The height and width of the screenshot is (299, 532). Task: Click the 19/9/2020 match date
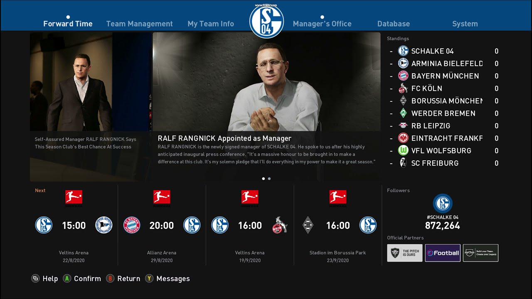point(250,260)
